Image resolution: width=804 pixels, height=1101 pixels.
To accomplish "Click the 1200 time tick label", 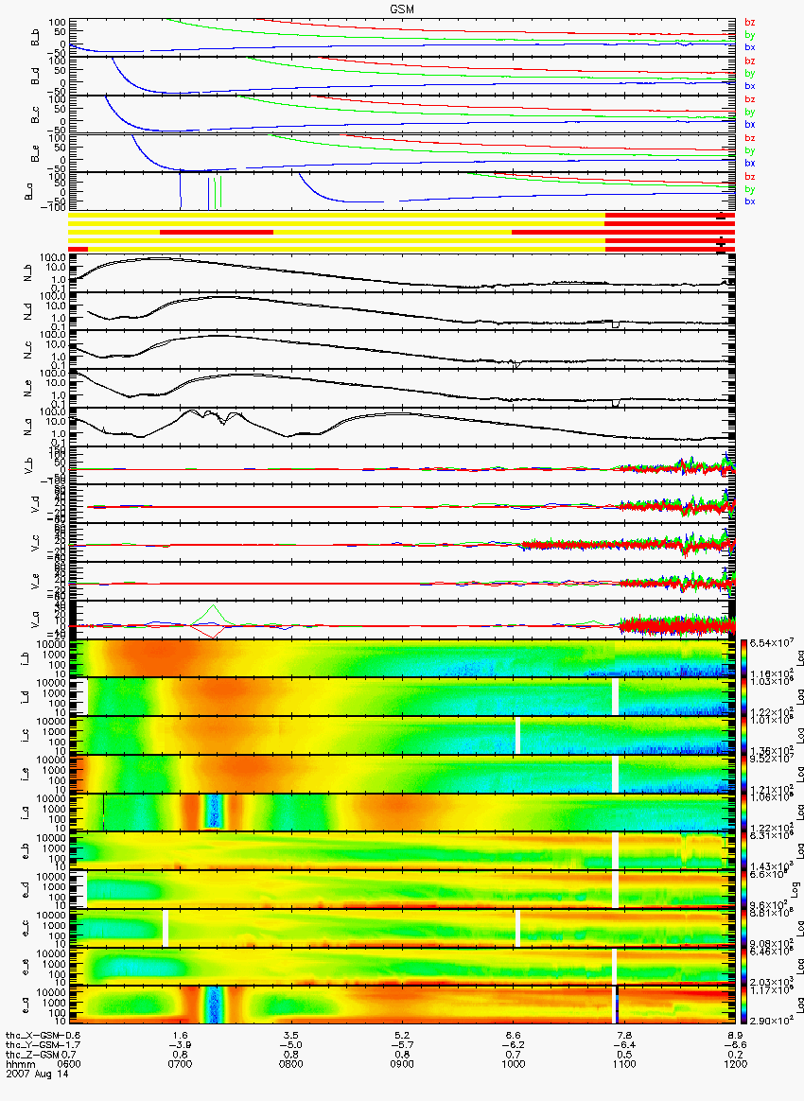I will [735, 1064].
